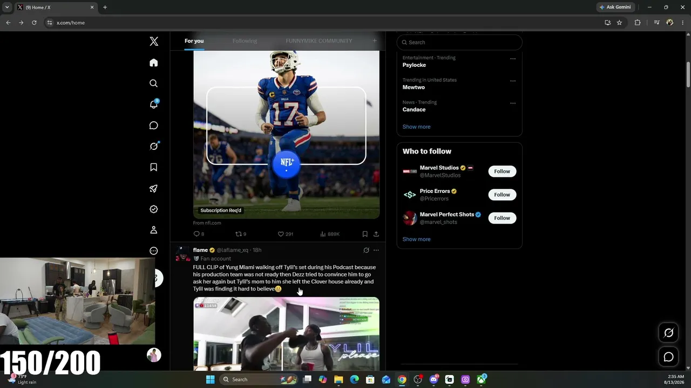691x388 pixels.
Task: Open Windows Start menu
Action: (x=210, y=379)
